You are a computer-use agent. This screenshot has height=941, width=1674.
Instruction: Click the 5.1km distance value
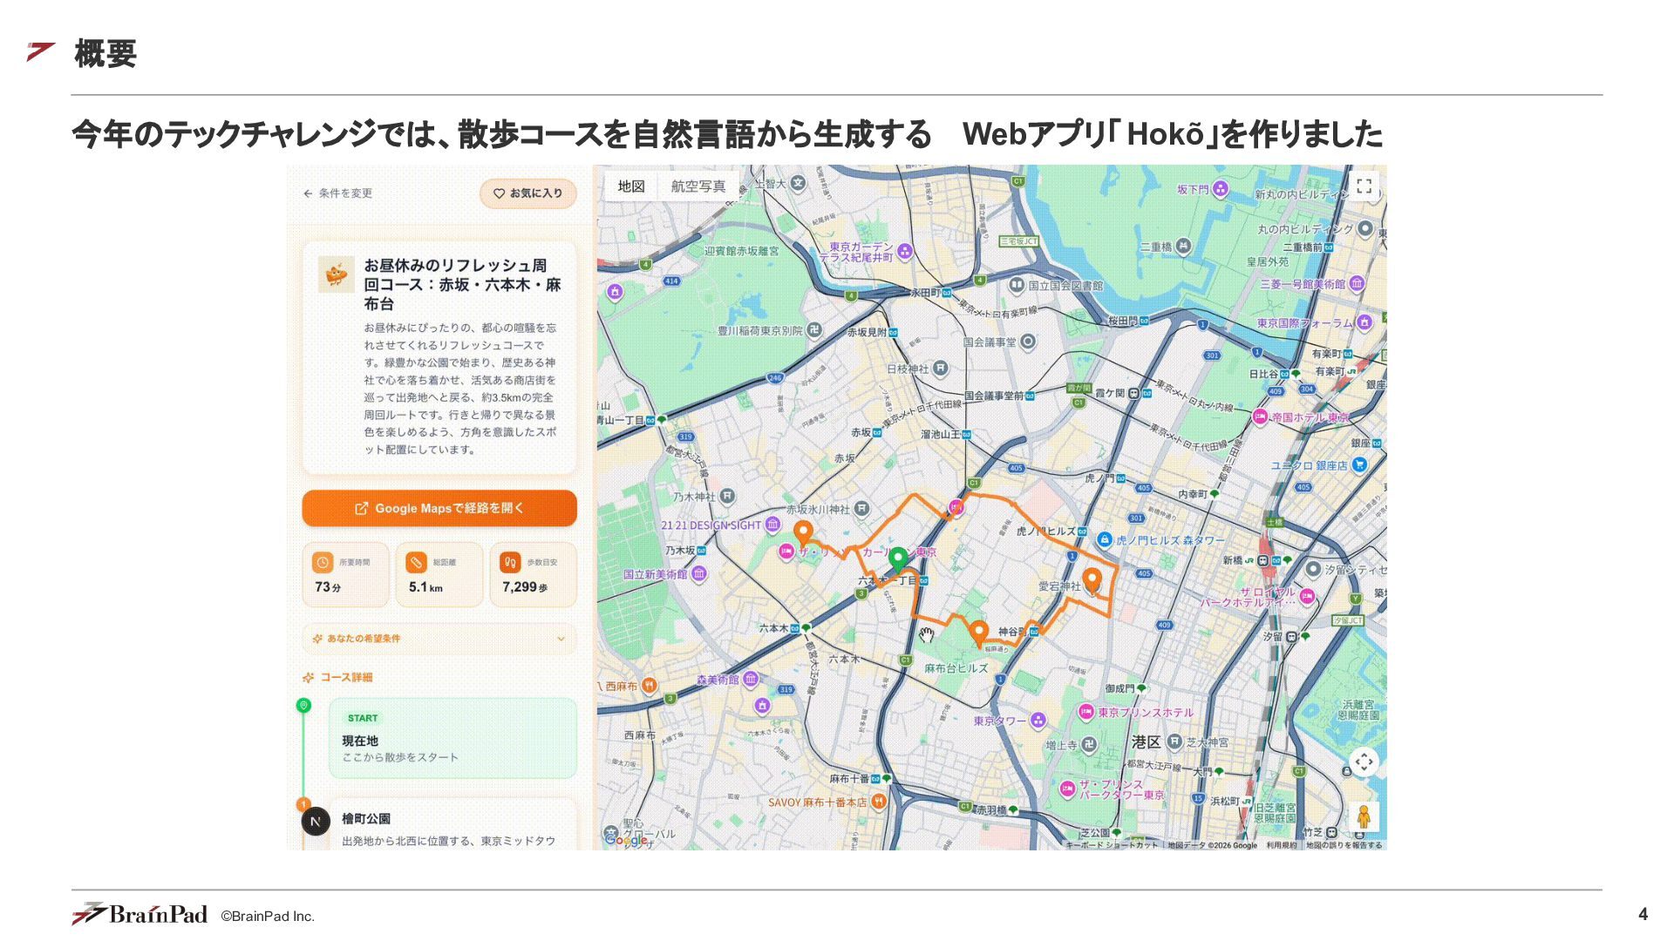tap(425, 587)
